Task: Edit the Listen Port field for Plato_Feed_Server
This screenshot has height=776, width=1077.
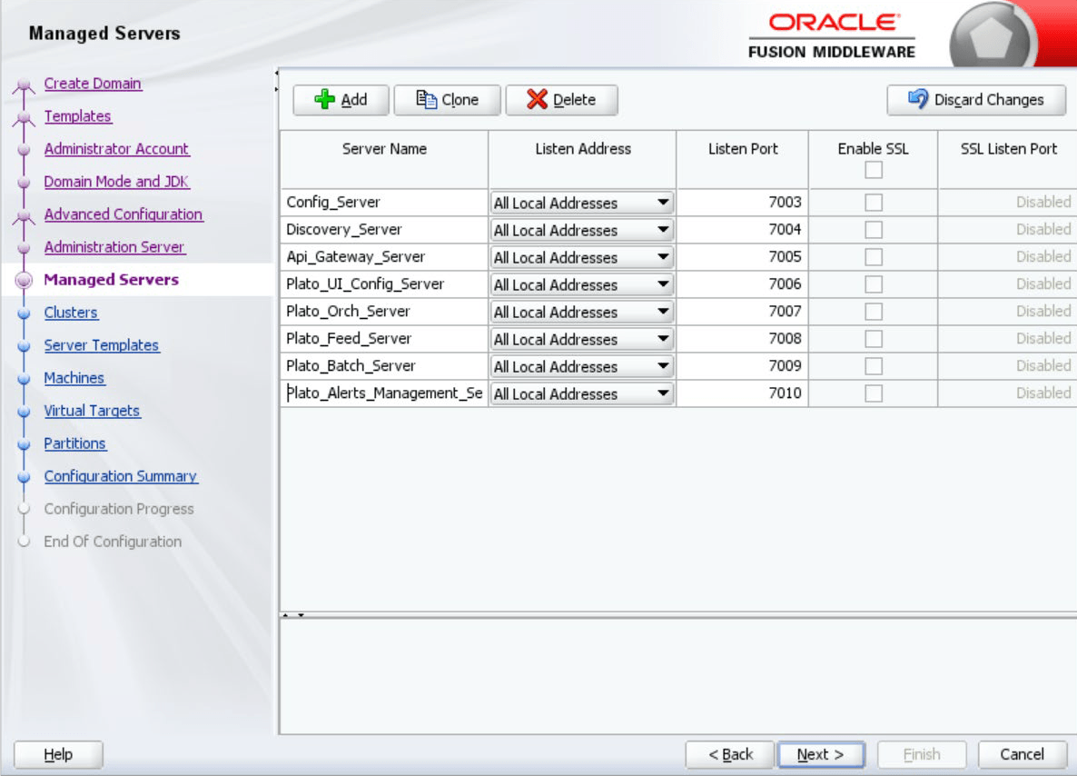Action: click(x=743, y=339)
